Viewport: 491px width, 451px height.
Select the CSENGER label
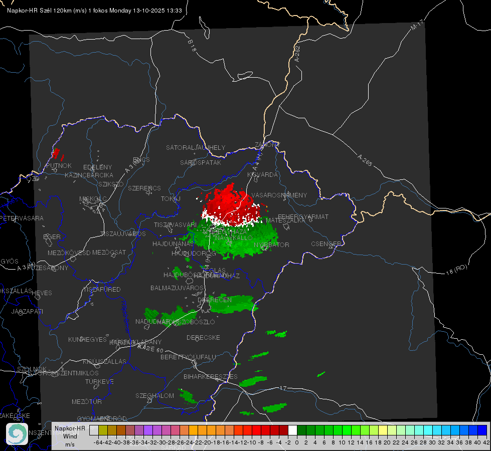(x=326, y=244)
